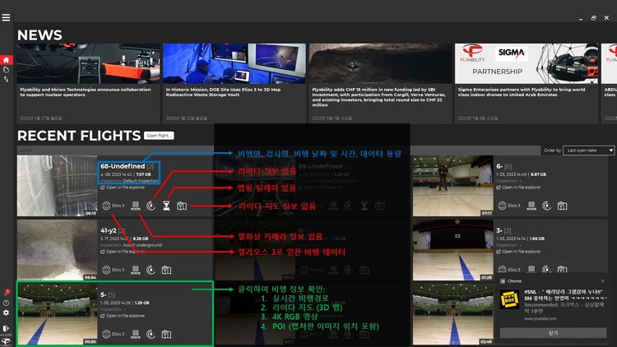Image resolution: width=617 pixels, height=347 pixels.
Task: Click the 닫기 button in Chrome notification
Action: 553,333
